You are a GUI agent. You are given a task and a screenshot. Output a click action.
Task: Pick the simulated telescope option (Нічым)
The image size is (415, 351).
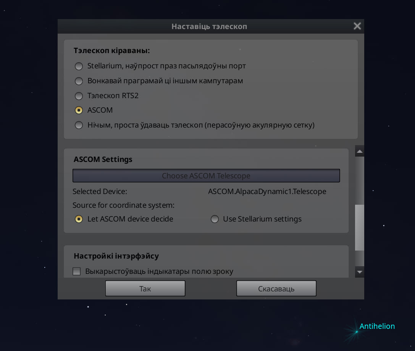tap(79, 125)
